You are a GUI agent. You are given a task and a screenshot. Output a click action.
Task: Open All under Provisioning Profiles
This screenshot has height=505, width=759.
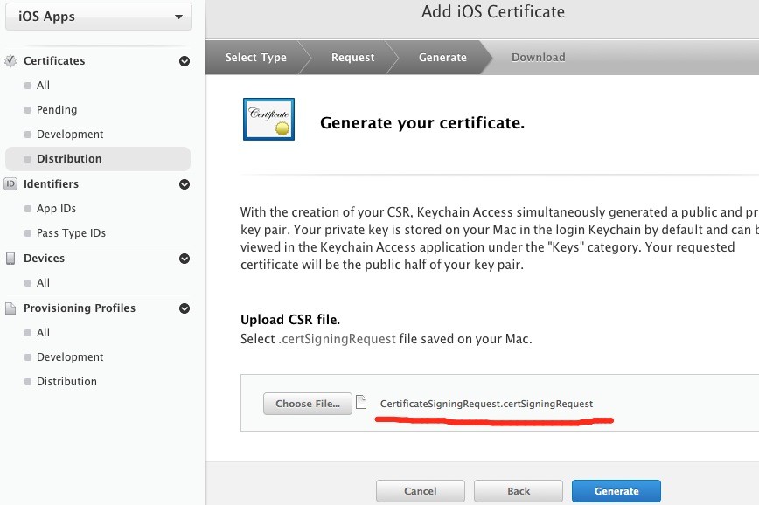tap(43, 332)
